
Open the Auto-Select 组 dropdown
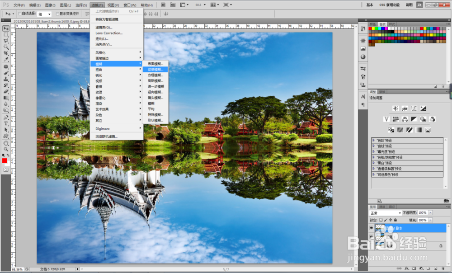coord(45,14)
